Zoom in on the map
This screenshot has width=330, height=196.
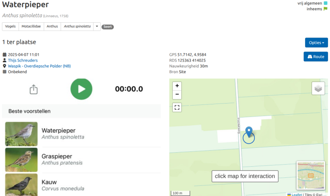point(177,86)
